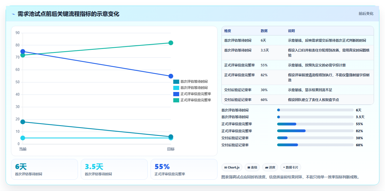Viewport: 385px width, 191px height.
Task: Click the dark teal data point at 当前
Action: point(23,122)
